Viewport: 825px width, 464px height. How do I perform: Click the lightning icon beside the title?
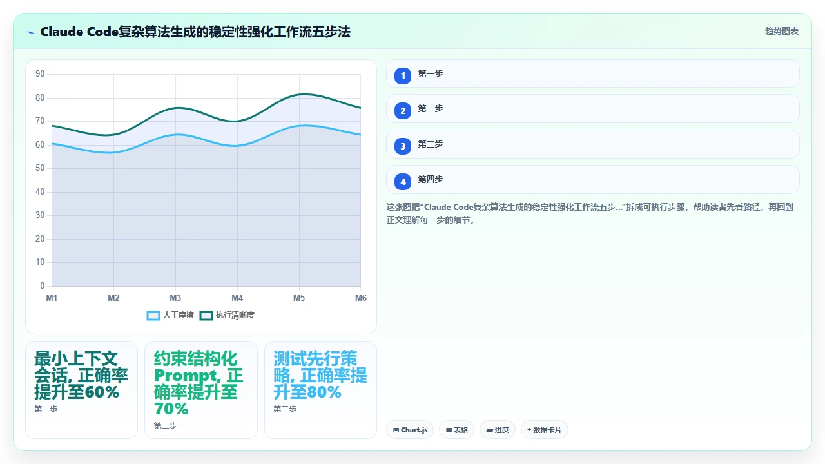coord(31,32)
